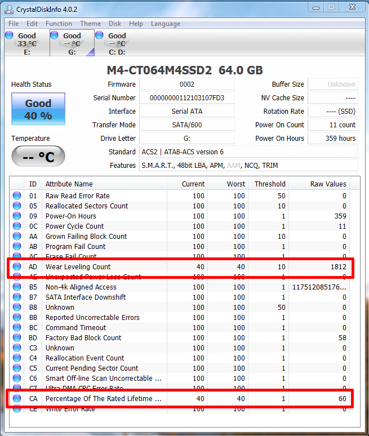Select the text Current Pending Sector Count

[x=92, y=368]
